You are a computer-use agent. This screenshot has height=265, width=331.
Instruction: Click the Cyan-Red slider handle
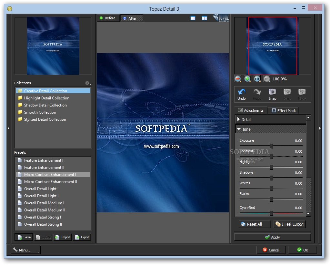[272, 213]
